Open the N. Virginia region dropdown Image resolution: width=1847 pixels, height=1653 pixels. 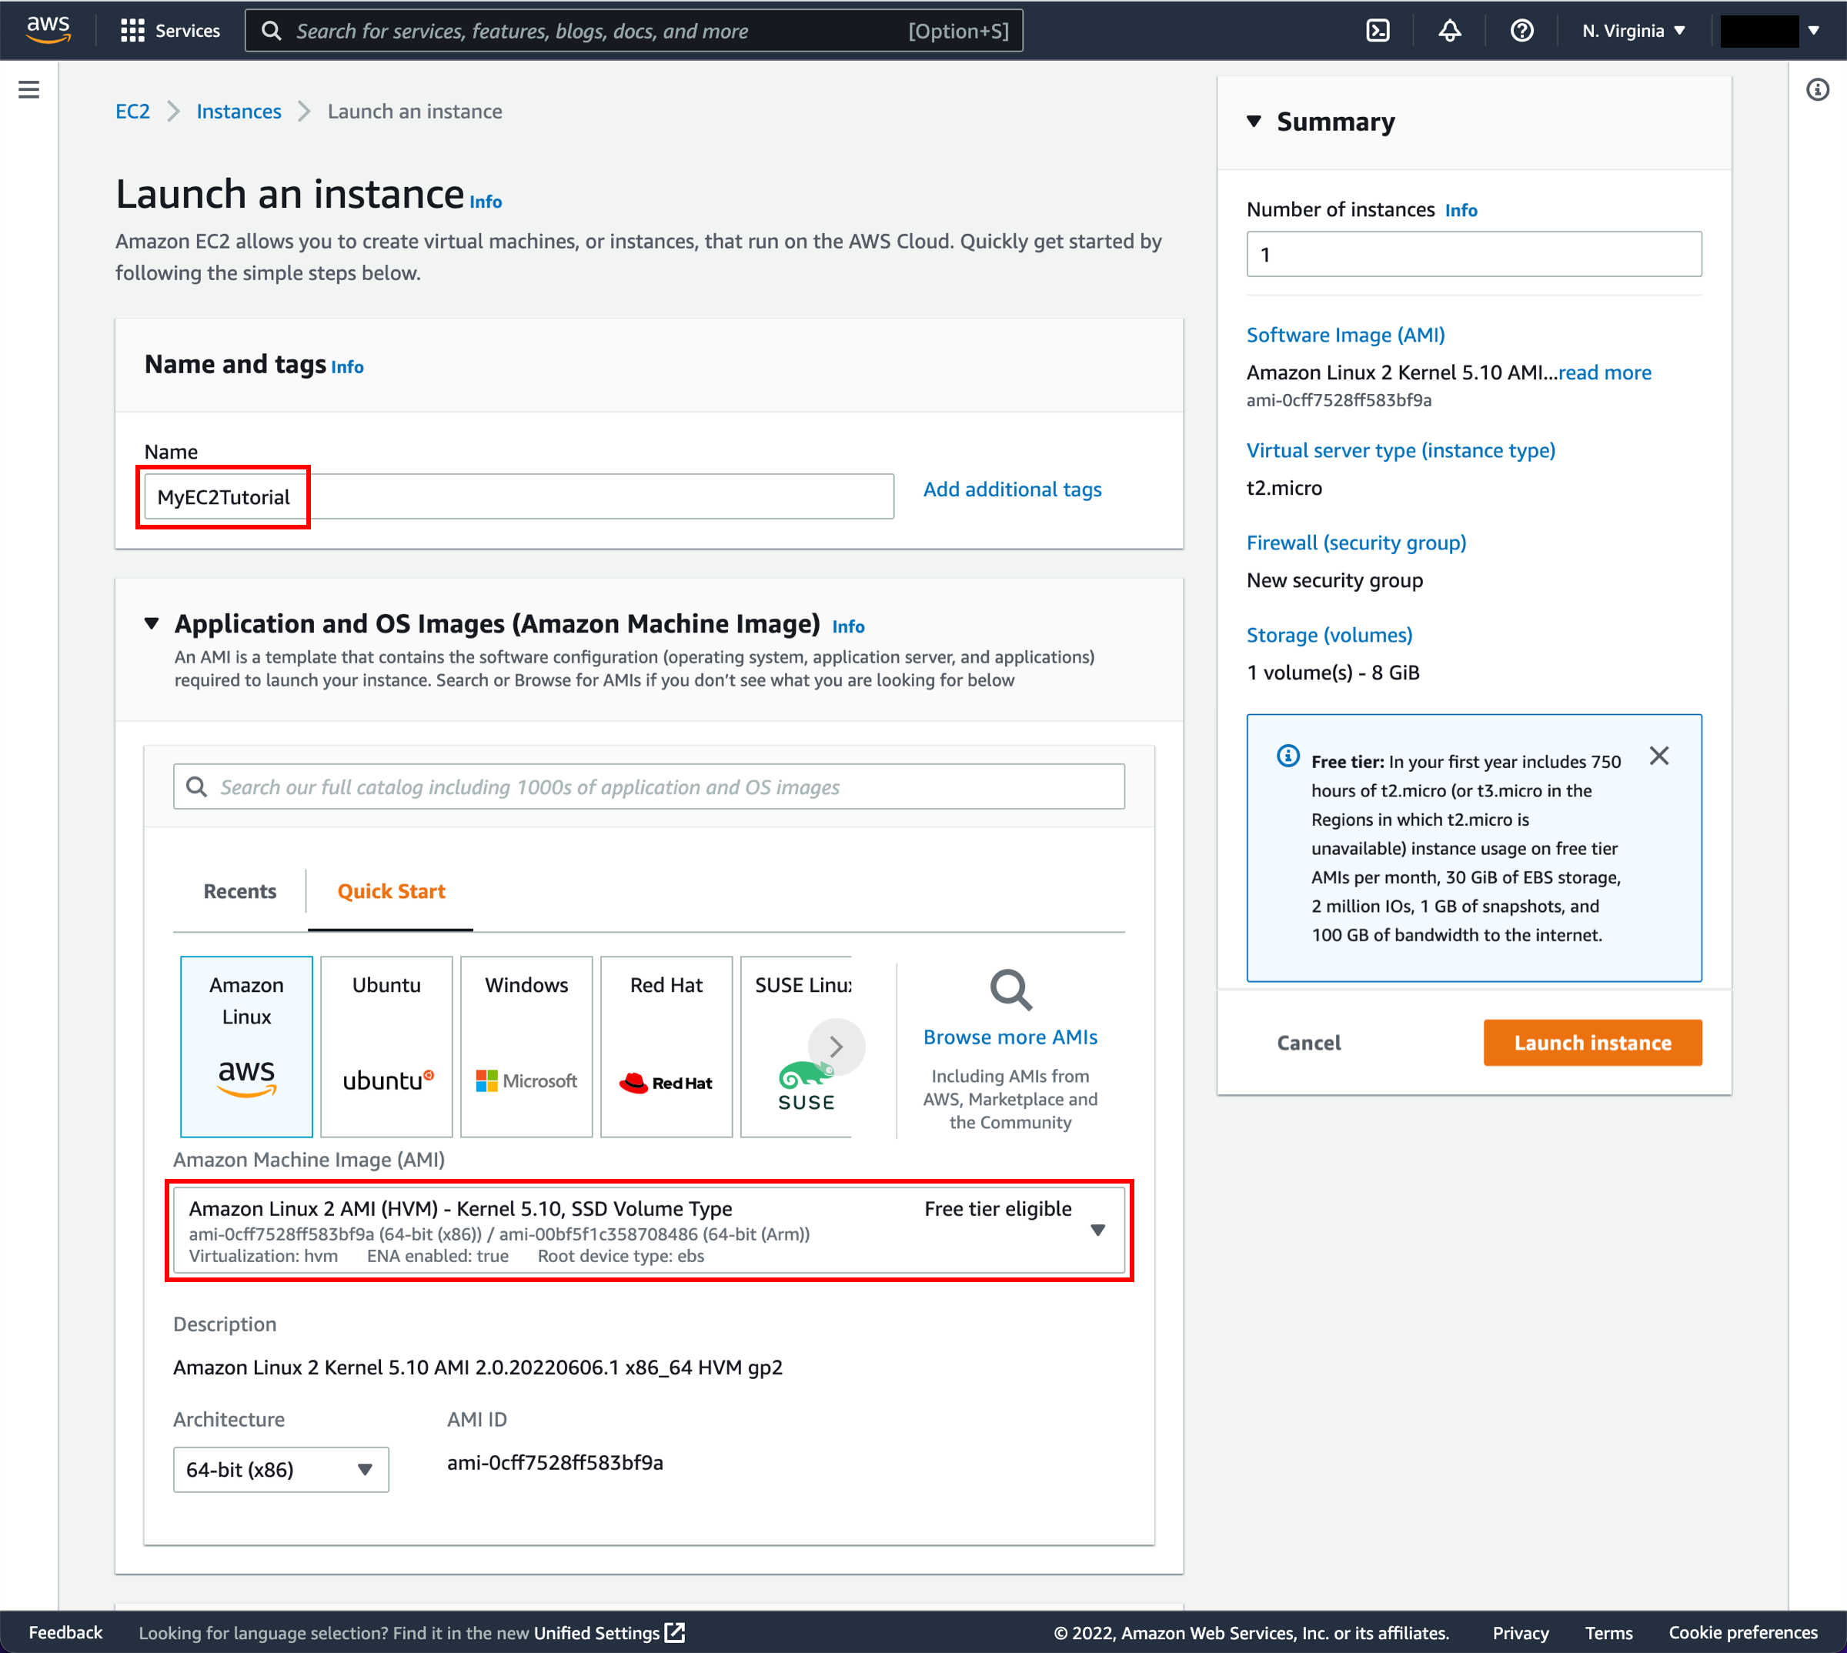1633,31
